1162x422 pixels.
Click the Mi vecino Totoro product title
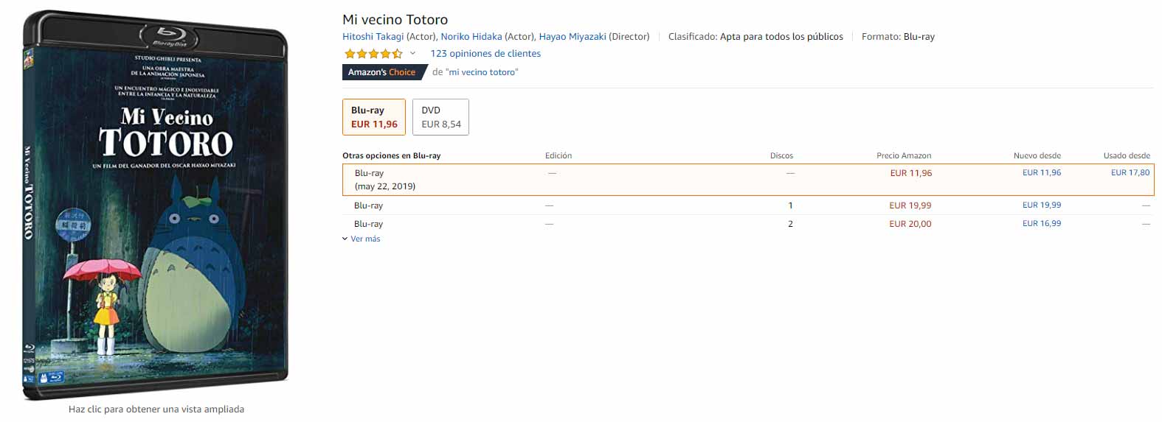(395, 20)
